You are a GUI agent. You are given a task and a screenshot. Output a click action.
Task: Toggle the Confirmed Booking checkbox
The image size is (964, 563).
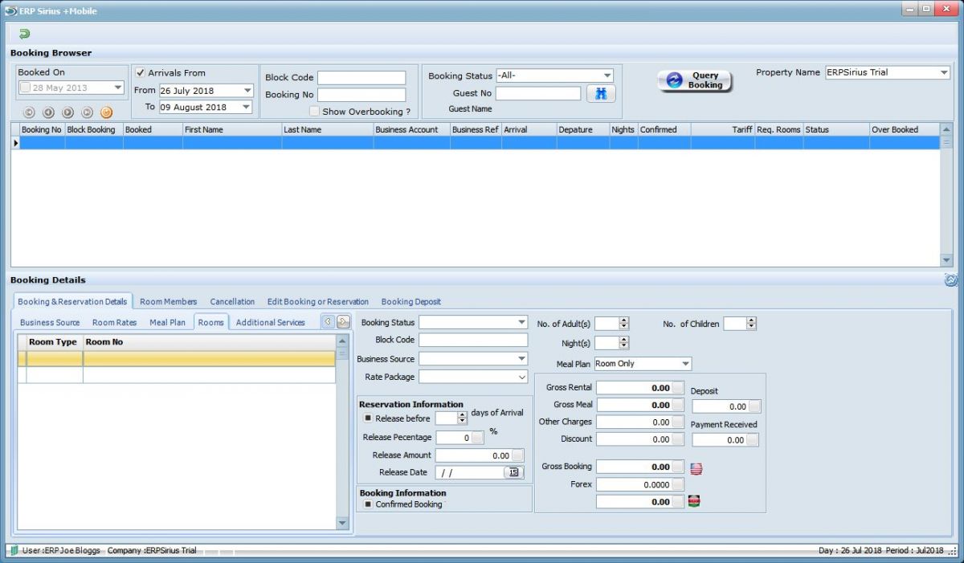[x=368, y=504]
